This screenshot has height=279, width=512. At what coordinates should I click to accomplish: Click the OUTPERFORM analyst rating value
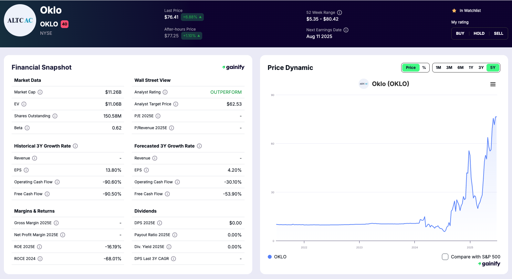tap(226, 92)
